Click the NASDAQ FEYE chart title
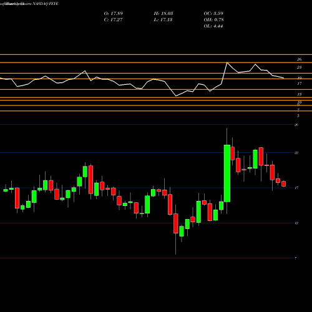Viewport: 312px width, 312px height. coord(29,4)
